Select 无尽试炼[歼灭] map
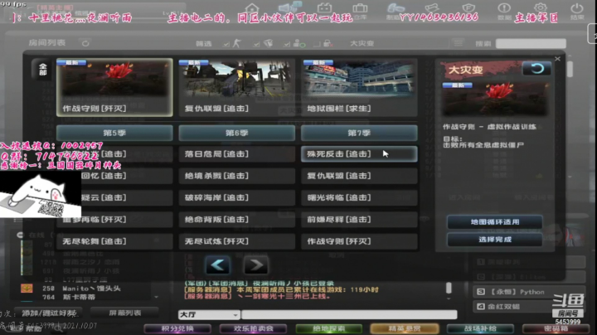This screenshot has width=597, height=335. point(237,241)
